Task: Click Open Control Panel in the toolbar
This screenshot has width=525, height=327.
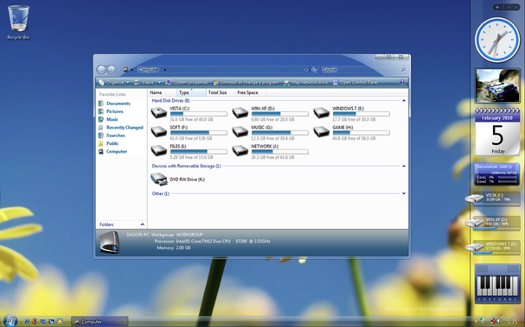Action: 355,83
